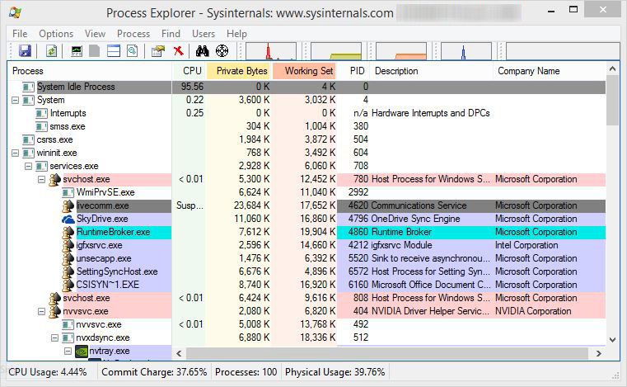Click the Save floppy disk toolbar icon
This screenshot has height=387, width=627.
(x=25, y=51)
